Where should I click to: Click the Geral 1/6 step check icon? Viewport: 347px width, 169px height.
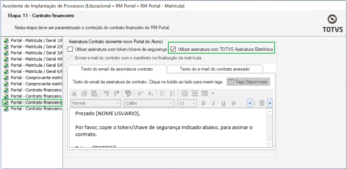[6, 41]
